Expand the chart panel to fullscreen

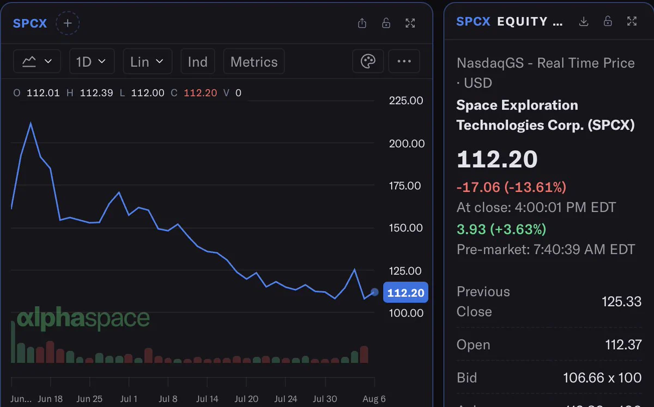point(410,23)
